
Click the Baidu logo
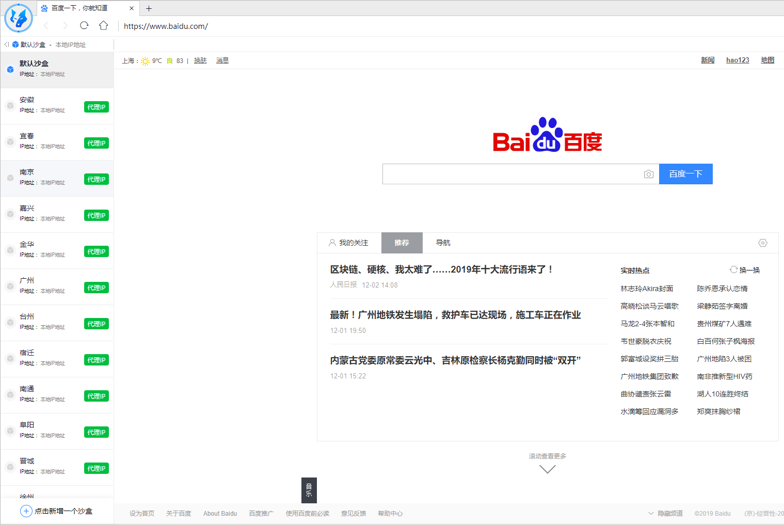pos(548,135)
